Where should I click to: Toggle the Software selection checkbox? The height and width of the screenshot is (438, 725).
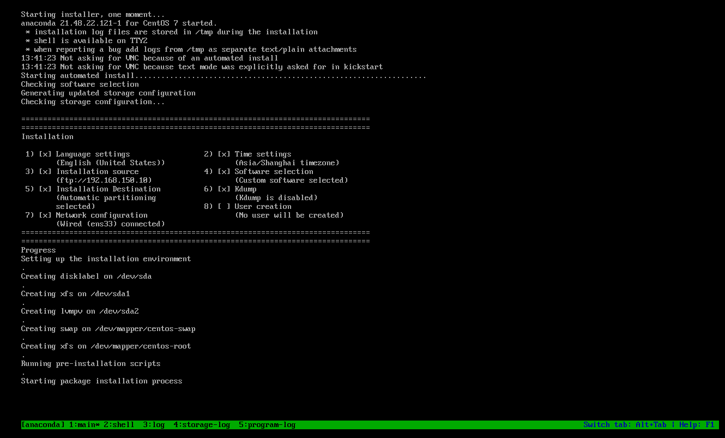[x=224, y=172]
